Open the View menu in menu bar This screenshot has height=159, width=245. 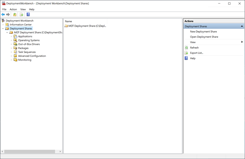(x=23, y=9)
